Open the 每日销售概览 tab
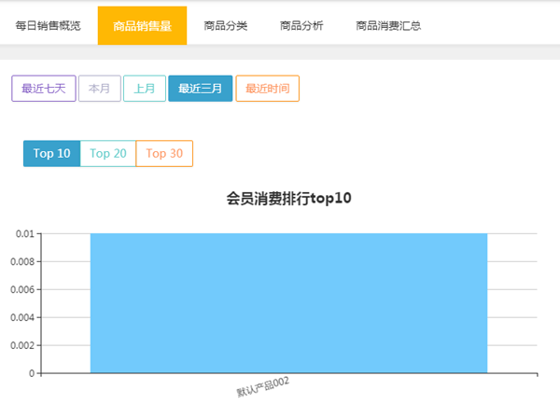560x404 pixels. (x=49, y=26)
